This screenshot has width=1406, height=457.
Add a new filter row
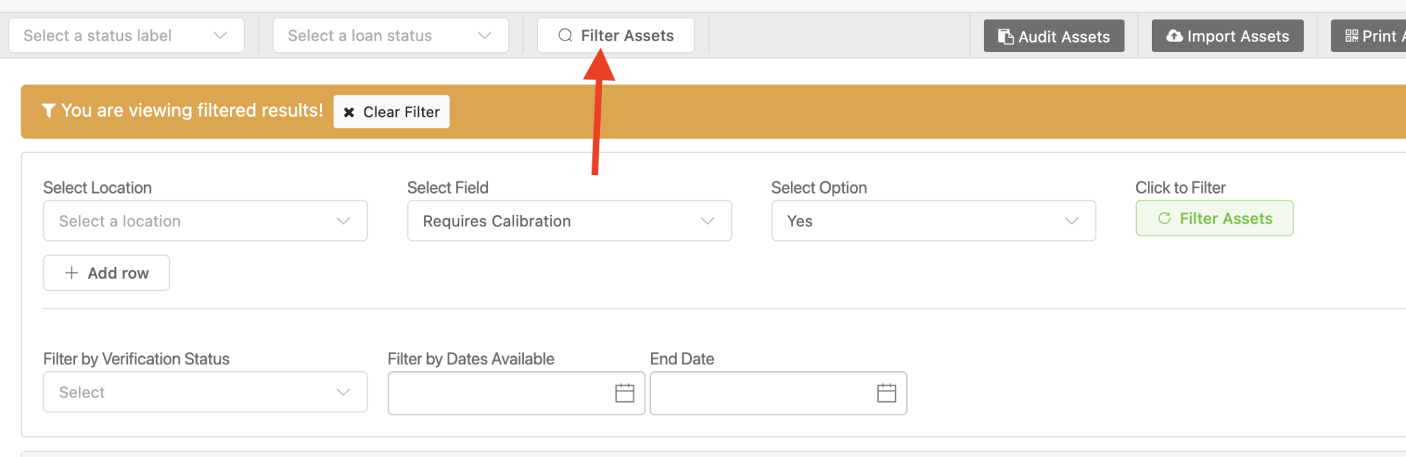(106, 273)
